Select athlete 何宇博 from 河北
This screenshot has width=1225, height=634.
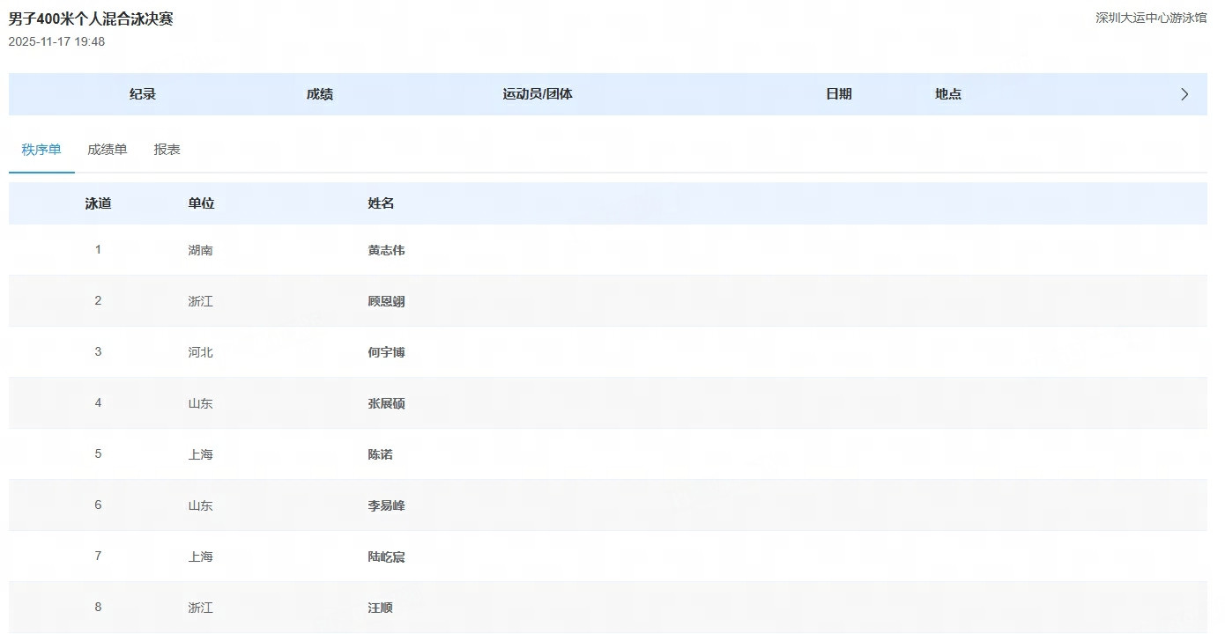386,352
